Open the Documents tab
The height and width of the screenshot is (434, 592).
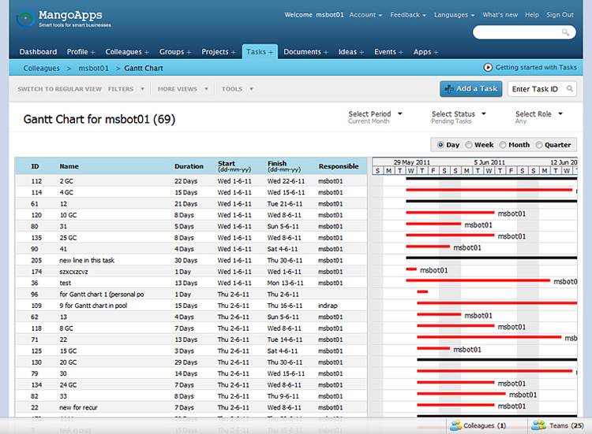pyautogui.click(x=302, y=52)
